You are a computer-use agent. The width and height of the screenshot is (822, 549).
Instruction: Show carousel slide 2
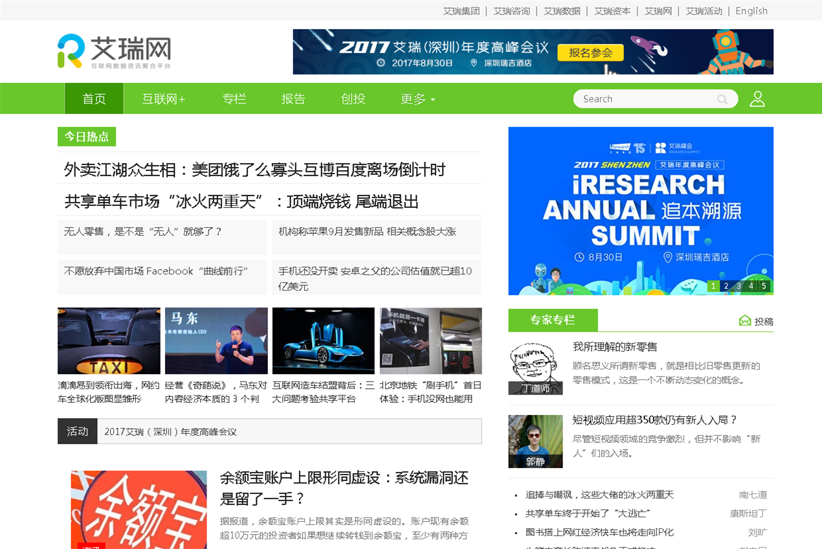[x=726, y=286]
